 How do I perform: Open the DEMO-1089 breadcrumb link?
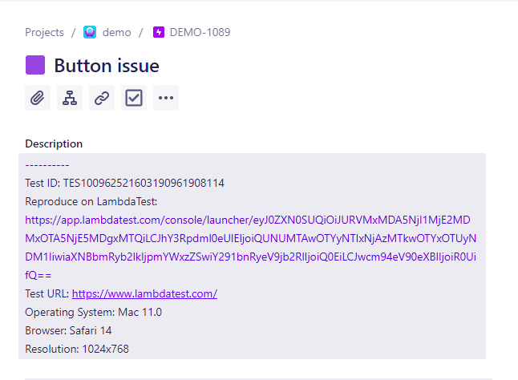pyautogui.click(x=200, y=33)
